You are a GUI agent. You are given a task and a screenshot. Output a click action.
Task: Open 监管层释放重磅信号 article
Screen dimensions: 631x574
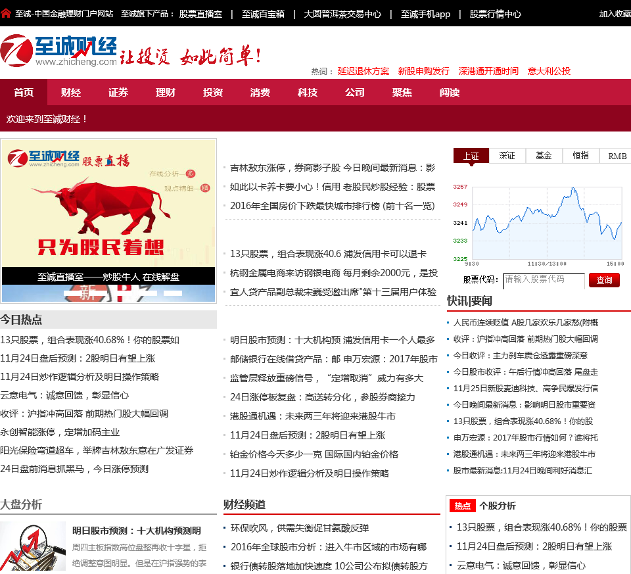pos(327,378)
